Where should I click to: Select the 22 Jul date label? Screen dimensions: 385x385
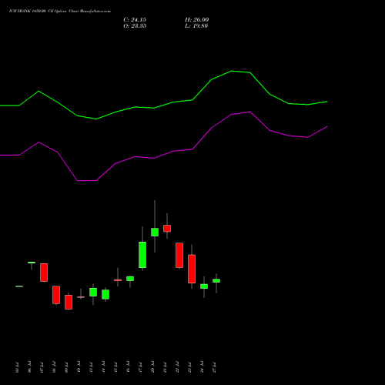pos(177,367)
